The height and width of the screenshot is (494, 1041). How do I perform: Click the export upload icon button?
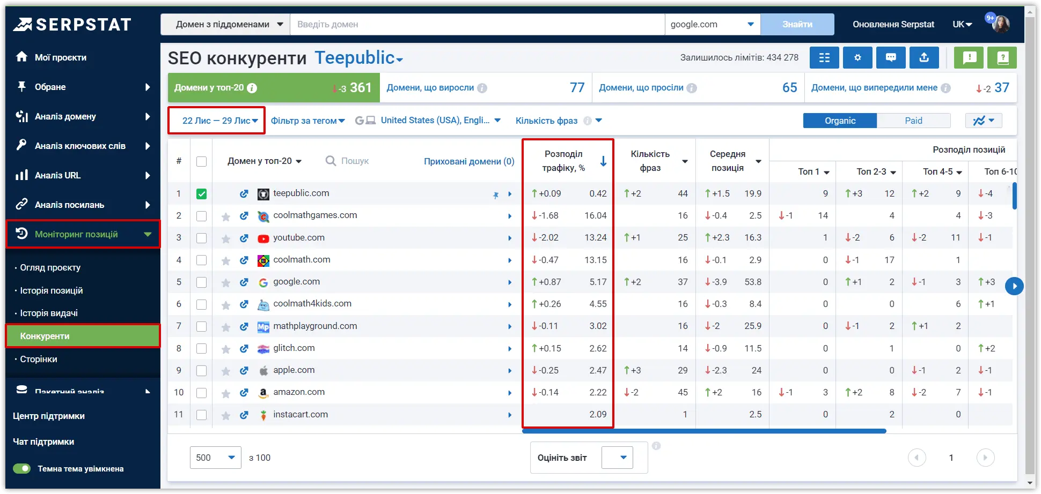(x=924, y=58)
